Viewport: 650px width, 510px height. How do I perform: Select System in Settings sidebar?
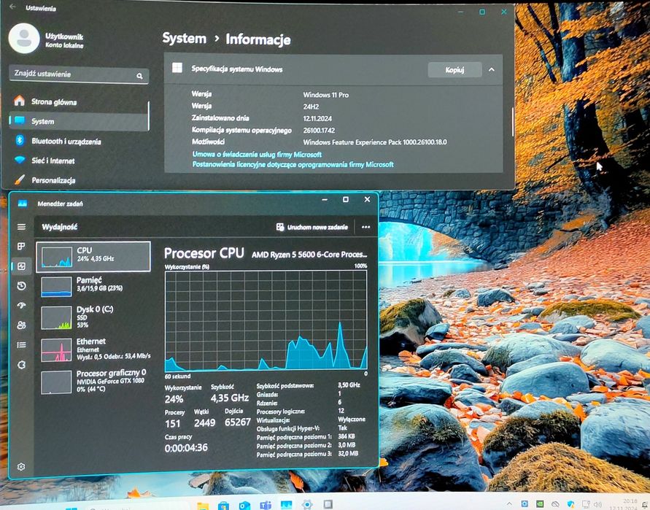click(x=79, y=122)
